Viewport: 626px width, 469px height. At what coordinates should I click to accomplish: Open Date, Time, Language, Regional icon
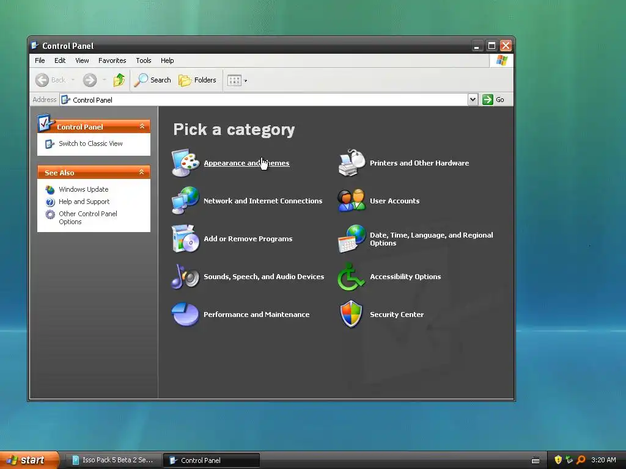[352, 239]
